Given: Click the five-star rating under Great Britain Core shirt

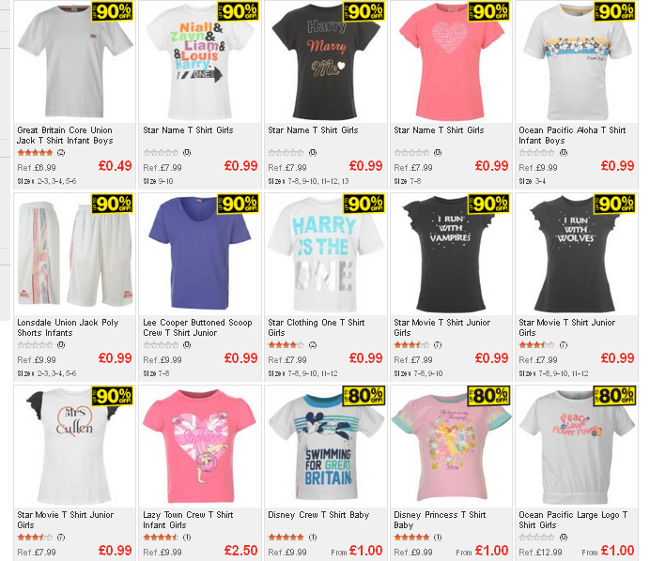Looking at the screenshot, I should [x=36, y=153].
